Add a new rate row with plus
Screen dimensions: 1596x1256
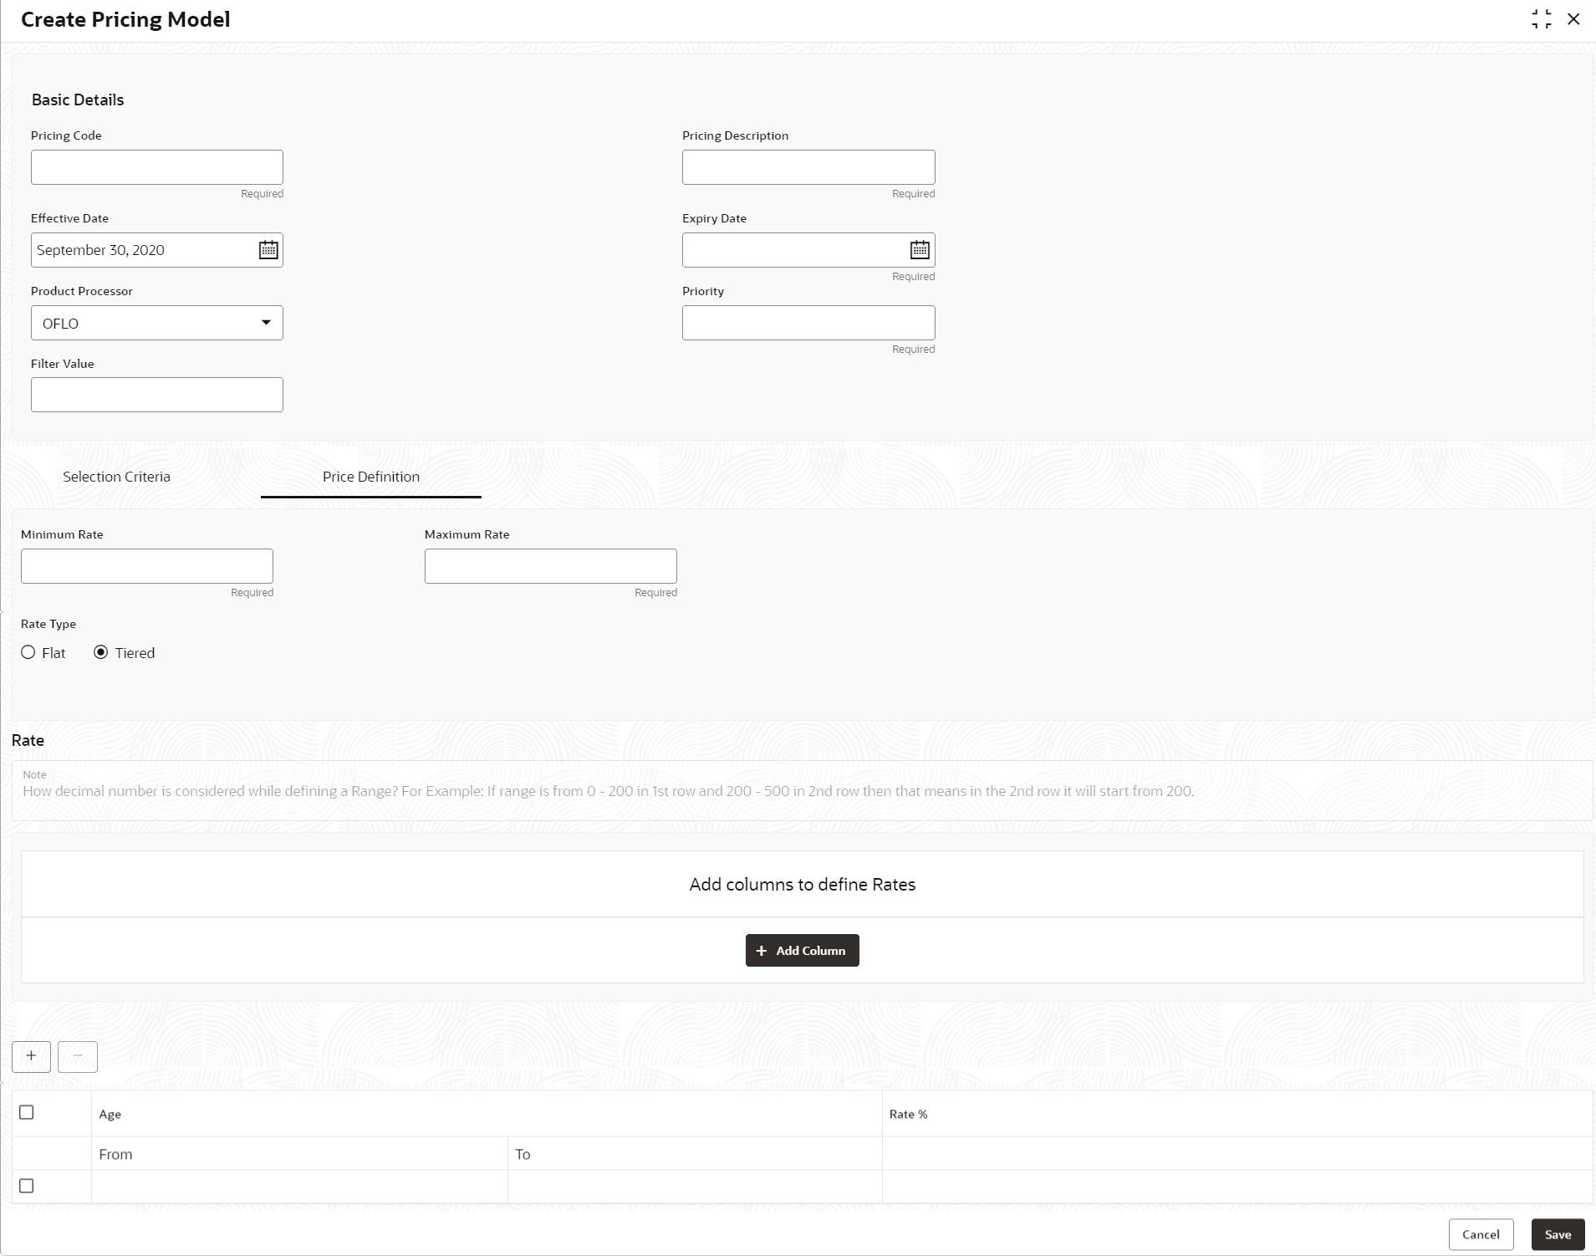point(31,1056)
